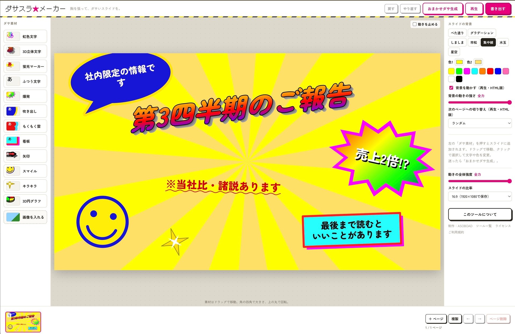Viewport: 515px width, 334px height.
Task: Select the page 1 slide thumbnail
Action: 23,322
